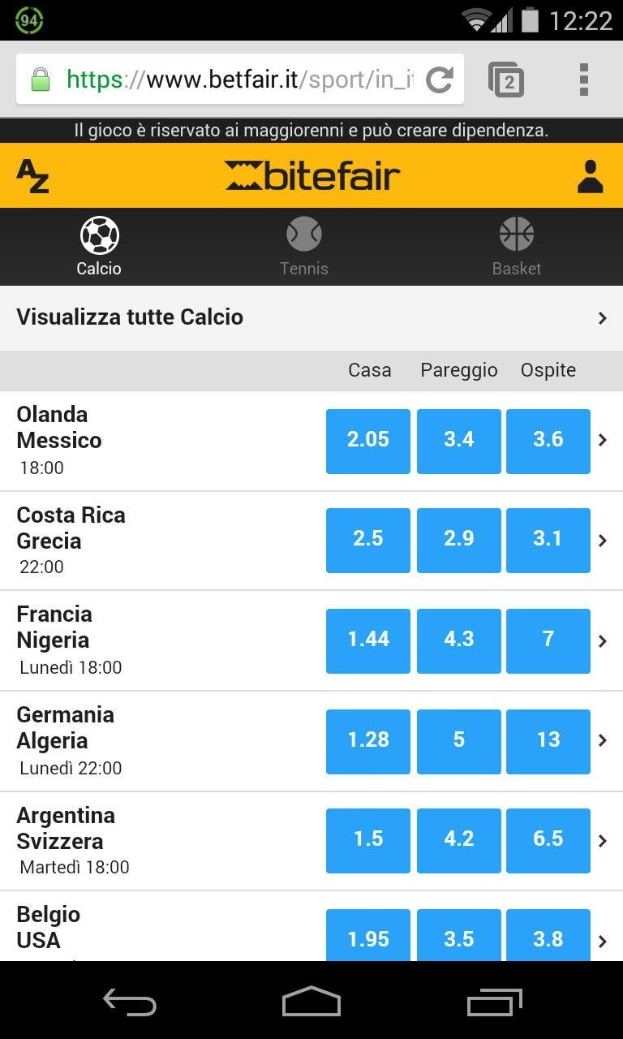The width and height of the screenshot is (623, 1039).
Task: Select draw odds 2.9 for Costa Rica Grecia
Action: coord(458,541)
